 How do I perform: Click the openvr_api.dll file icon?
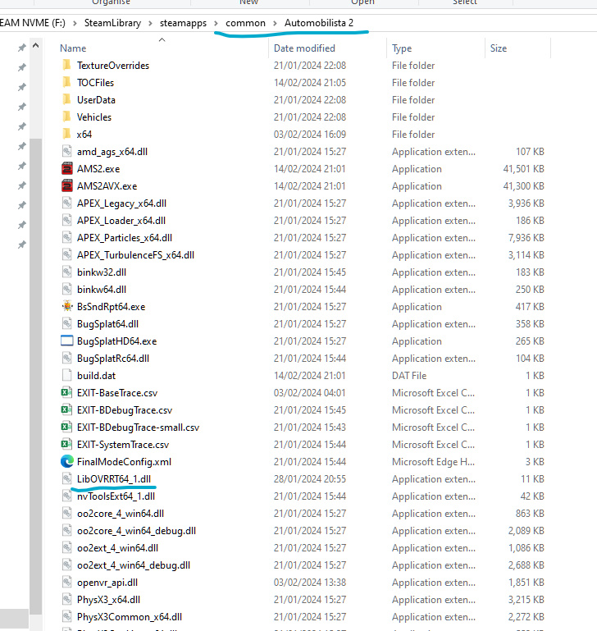(x=66, y=582)
